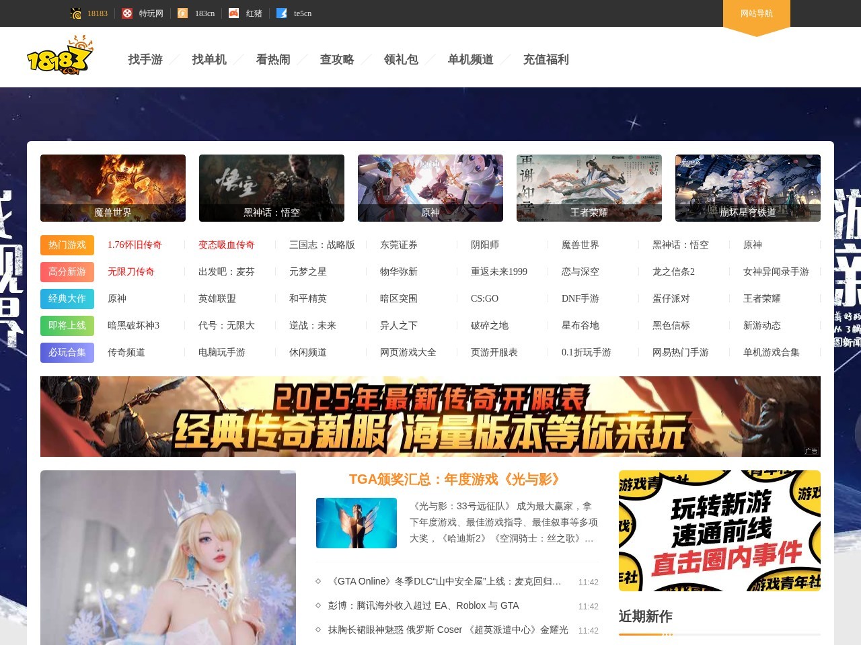Open the 网站导航 ribbon at top right

pos(756,13)
